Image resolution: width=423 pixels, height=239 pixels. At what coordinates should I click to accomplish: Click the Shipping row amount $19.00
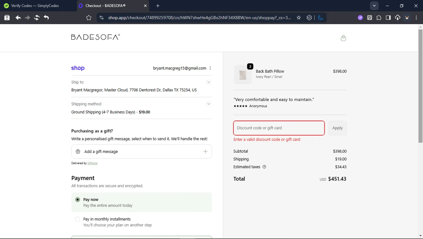click(x=341, y=159)
